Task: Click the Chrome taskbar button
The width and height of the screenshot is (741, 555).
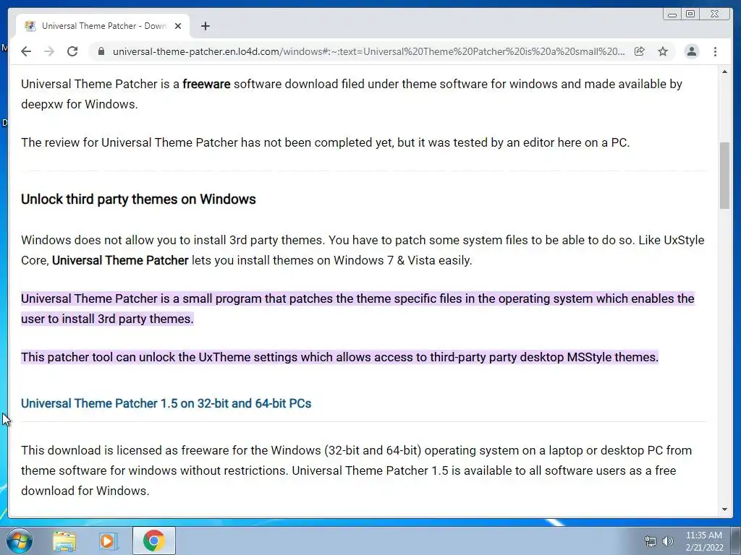Action: pos(154,541)
